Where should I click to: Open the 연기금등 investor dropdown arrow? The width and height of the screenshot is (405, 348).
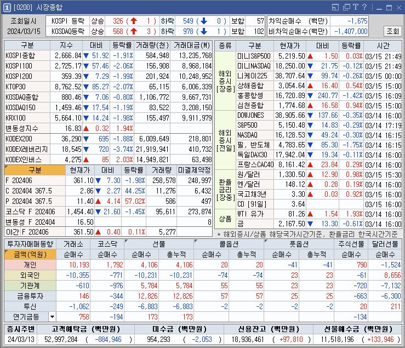(52, 317)
